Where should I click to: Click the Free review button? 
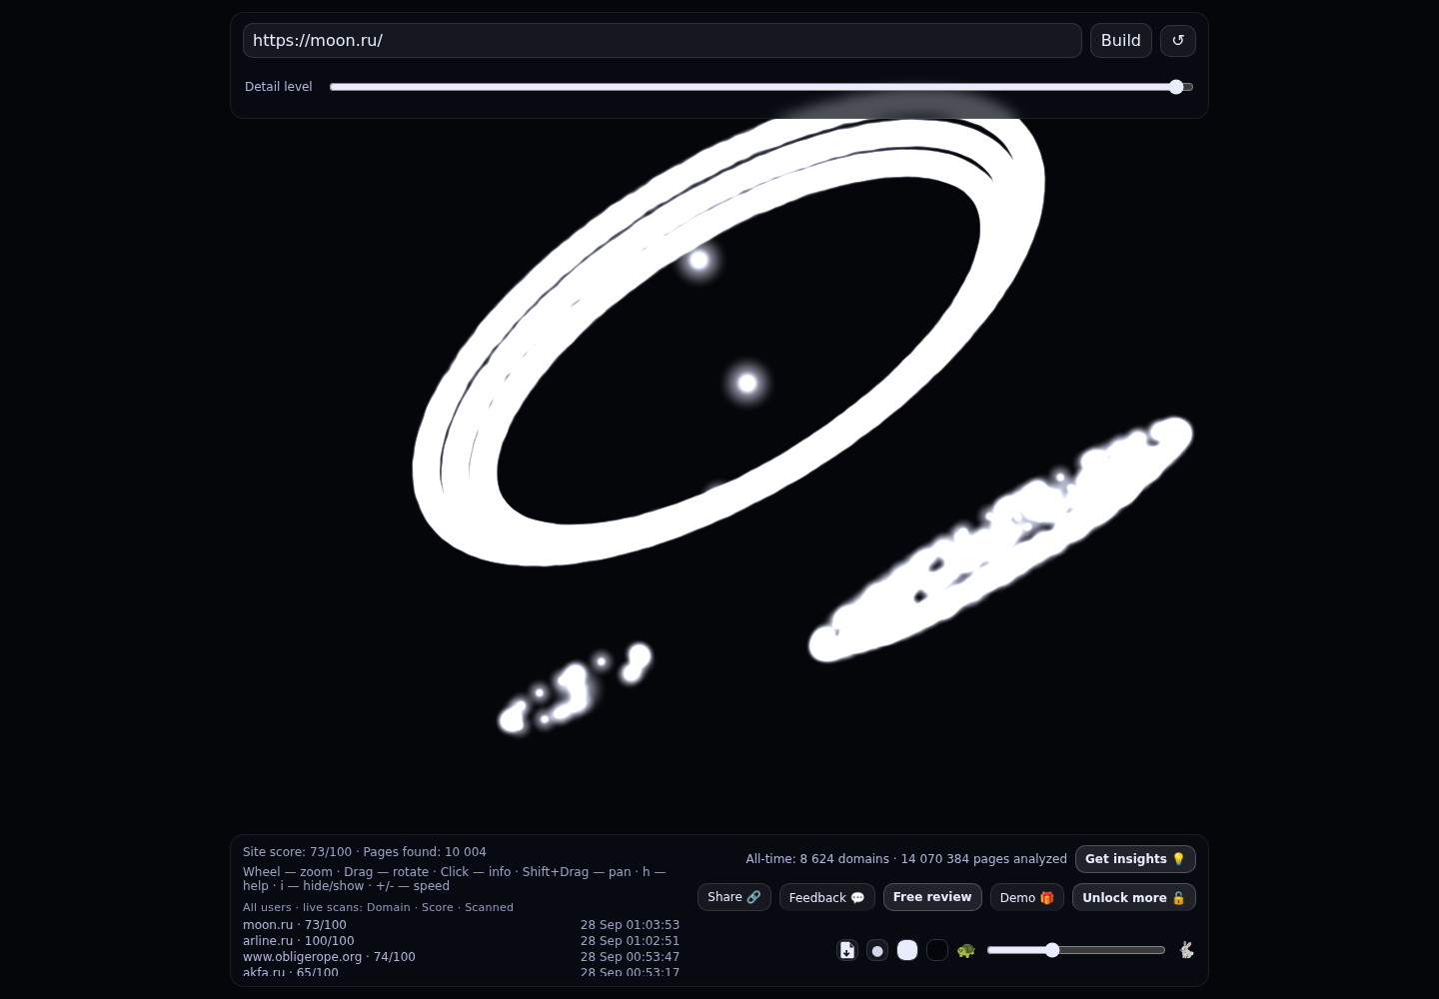[x=932, y=897]
